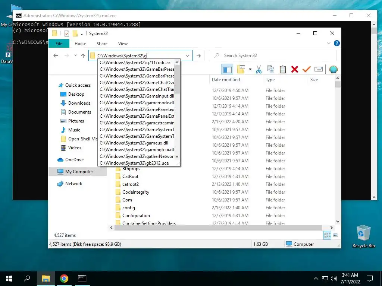Expand the ribbon with the chevron
Image resolution: width=382 pixels, height=286 pixels.
point(328,43)
